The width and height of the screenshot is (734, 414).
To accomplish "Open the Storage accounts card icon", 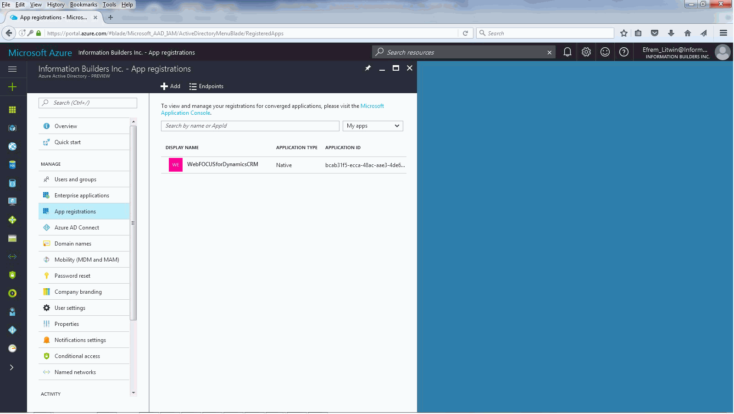I will tap(12, 238).
